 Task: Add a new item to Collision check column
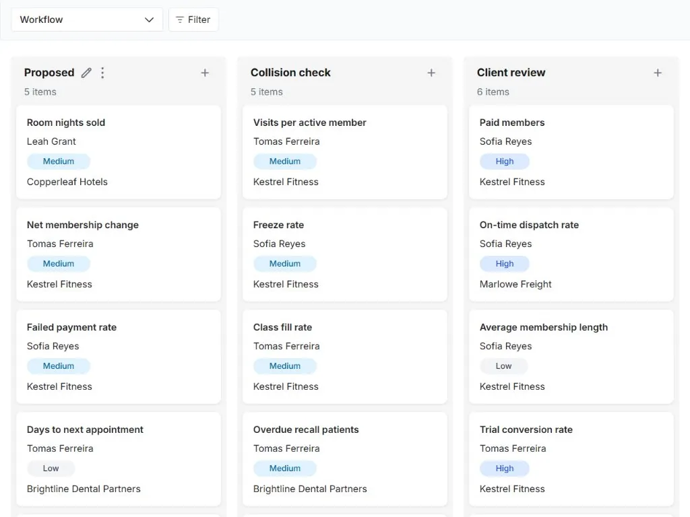pos(431,73)
